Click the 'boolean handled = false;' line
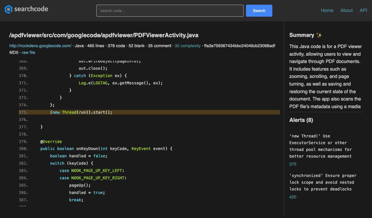Image resolution: width=372 pixels, height=218 pixels. tap(79, 156)
